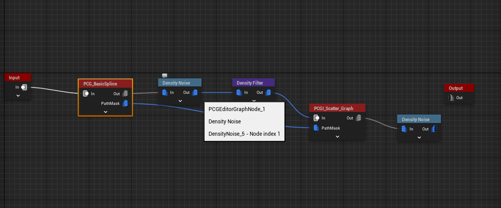501x208 pixels.
Task: Click 'DensityNoise_5 - Node index 1' tooltip text
Action: click(x=244, y=134)
